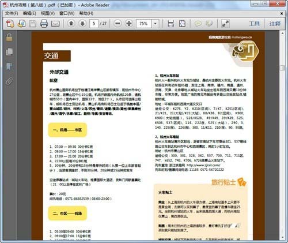The width and height of the screenshot is (288, 243).
Task: Click the scrollbar up arrow
Action: coord(282,33)
